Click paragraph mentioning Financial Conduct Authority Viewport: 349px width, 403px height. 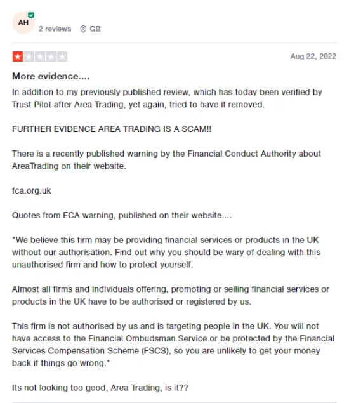pos(166,160)
